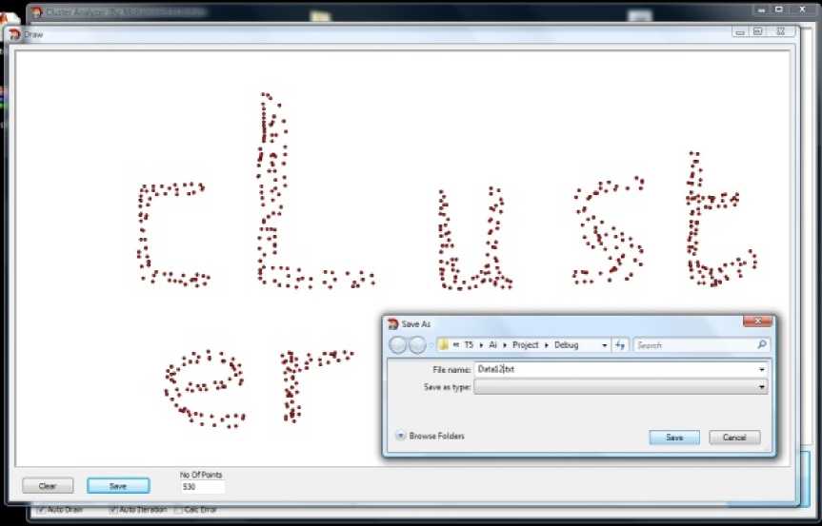Screen dimensions: 822x526
Task: Toggle Auto Draw checkbox in background window
Action: coord(41,510)
